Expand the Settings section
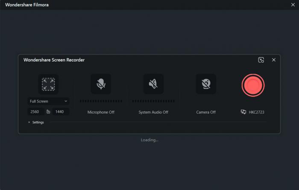Screen dimensions: 299x190 [36, 122]
